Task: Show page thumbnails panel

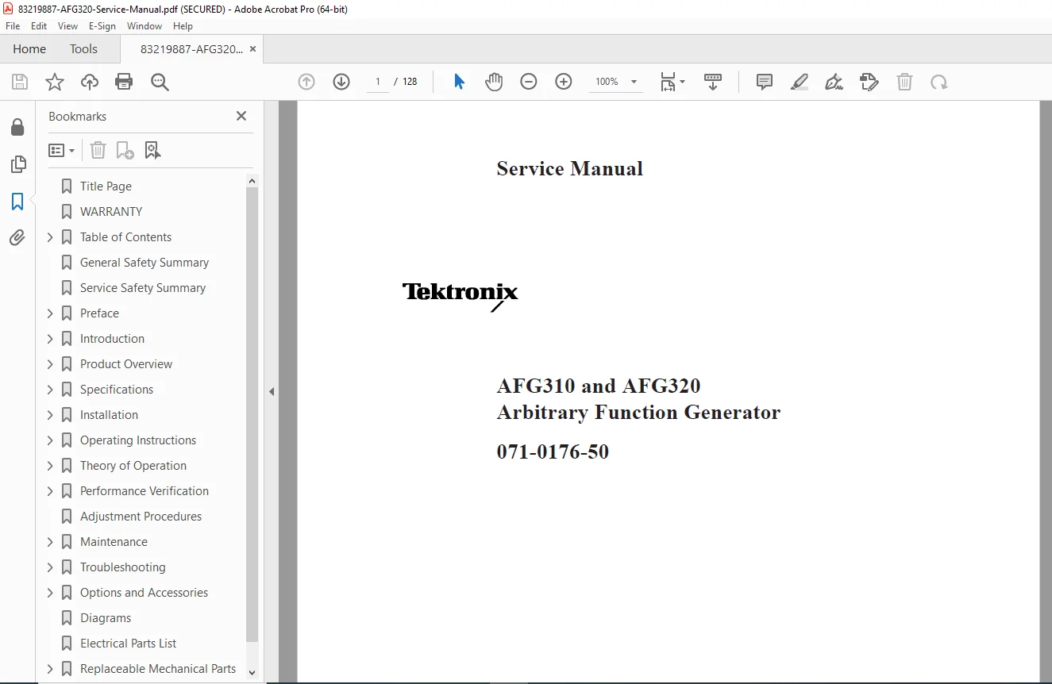Action: coord(17,164)
